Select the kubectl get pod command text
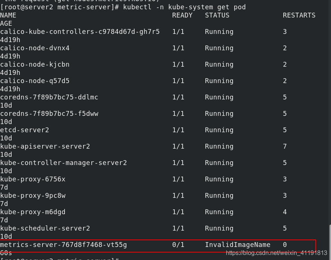This screenshot has width=331, height=260. click(185, 7)
